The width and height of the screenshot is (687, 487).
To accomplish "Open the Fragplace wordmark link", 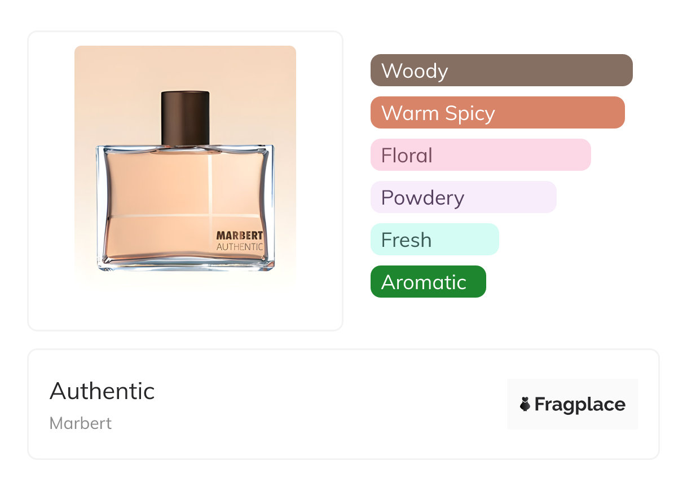I will click(x=580, y=404).
